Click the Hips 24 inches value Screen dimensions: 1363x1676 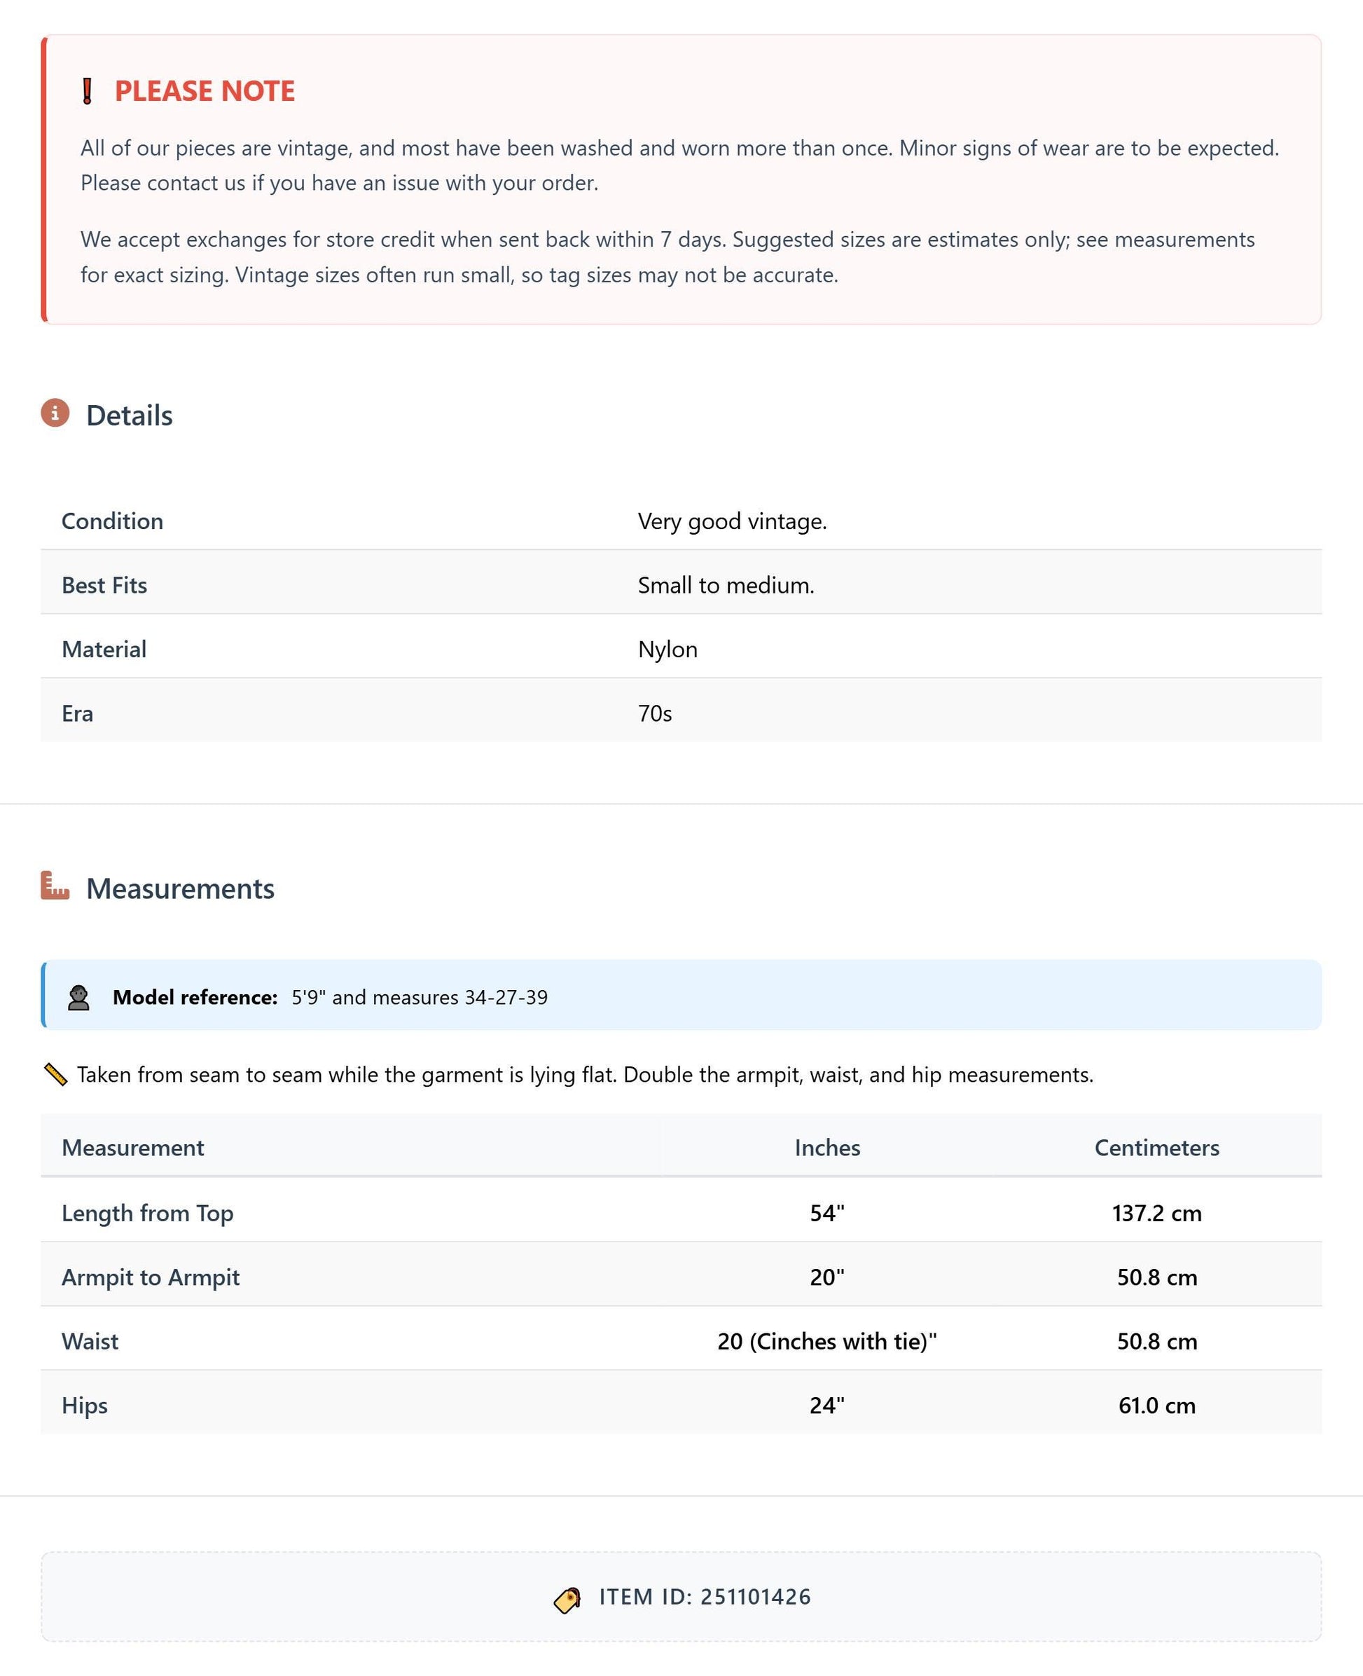828,1405
